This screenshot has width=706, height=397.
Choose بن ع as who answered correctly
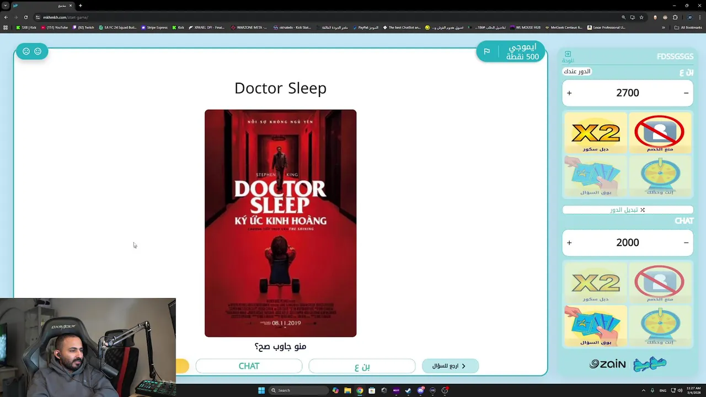pyautogui.click(x=362, y=366)
